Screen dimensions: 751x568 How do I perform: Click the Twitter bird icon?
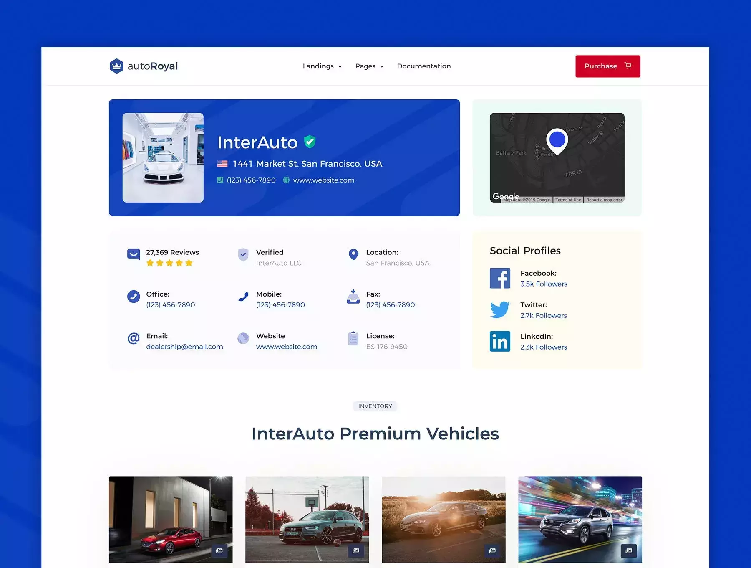(x=500, y=309)
